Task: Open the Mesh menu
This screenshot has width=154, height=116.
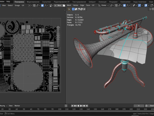Action: click(69, 5)
